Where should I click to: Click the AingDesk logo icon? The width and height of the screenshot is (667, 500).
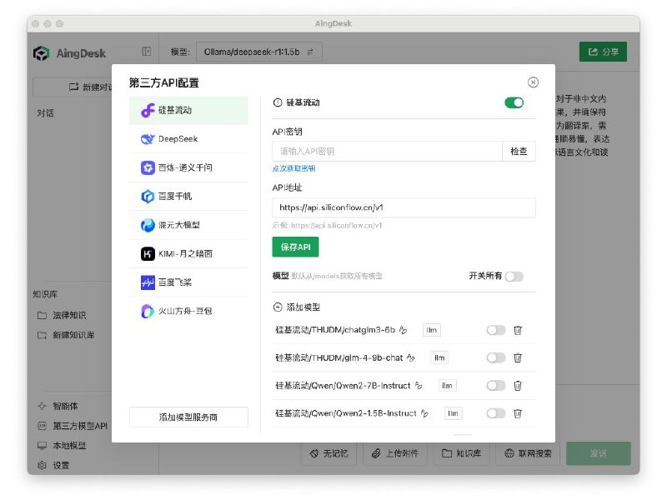(x=41, y=53)
